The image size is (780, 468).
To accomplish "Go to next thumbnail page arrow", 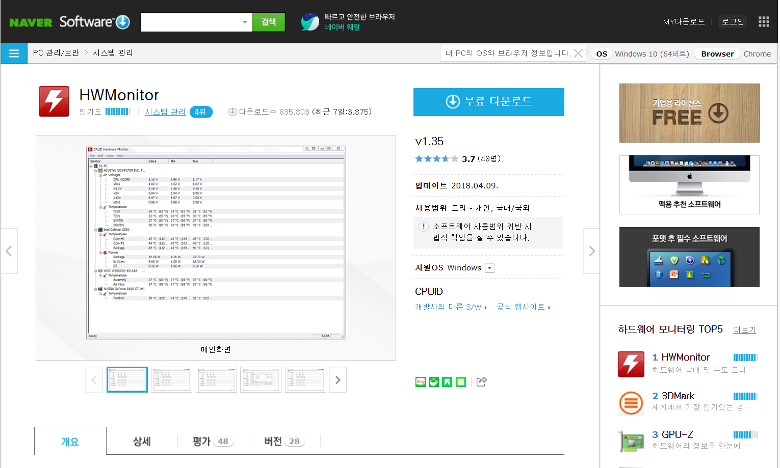I will tap(337, 380).
